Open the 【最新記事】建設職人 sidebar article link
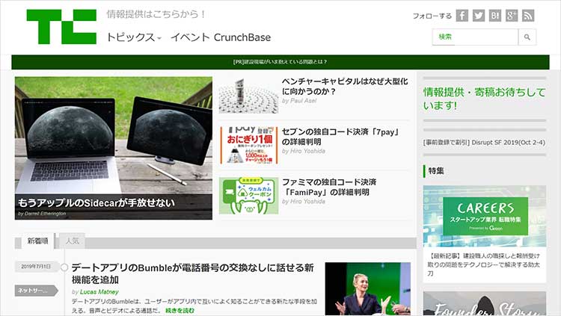The image size is (561, 316). tap(484, 264)
